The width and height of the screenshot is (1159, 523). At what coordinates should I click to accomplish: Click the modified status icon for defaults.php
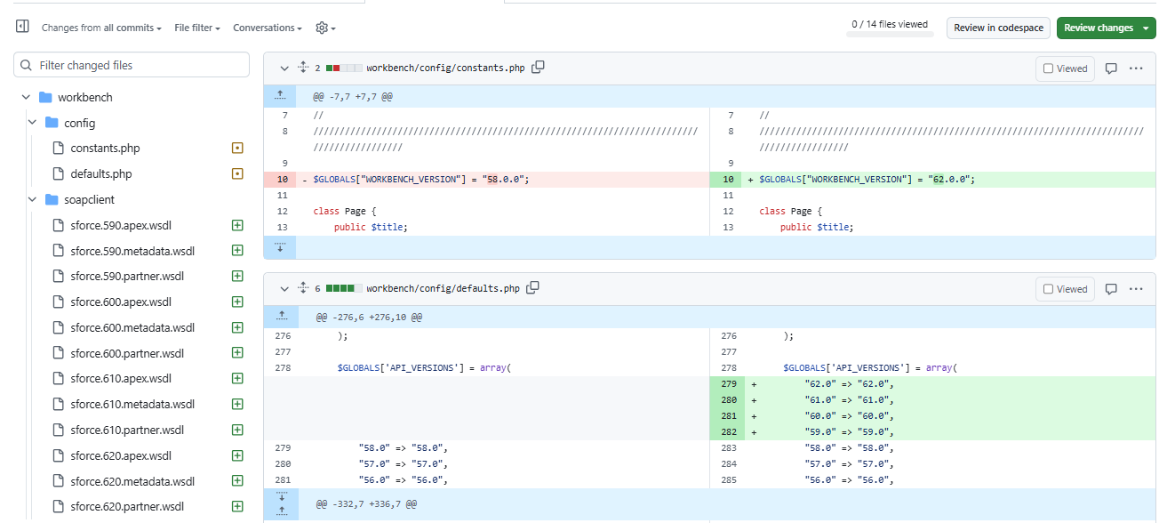click(x=237, y=173)
